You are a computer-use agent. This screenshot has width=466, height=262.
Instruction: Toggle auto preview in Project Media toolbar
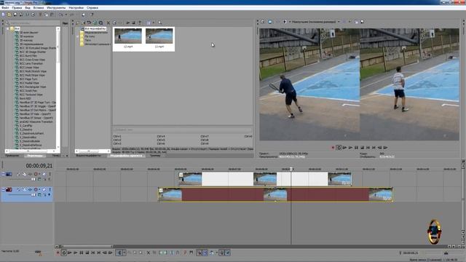140,23
